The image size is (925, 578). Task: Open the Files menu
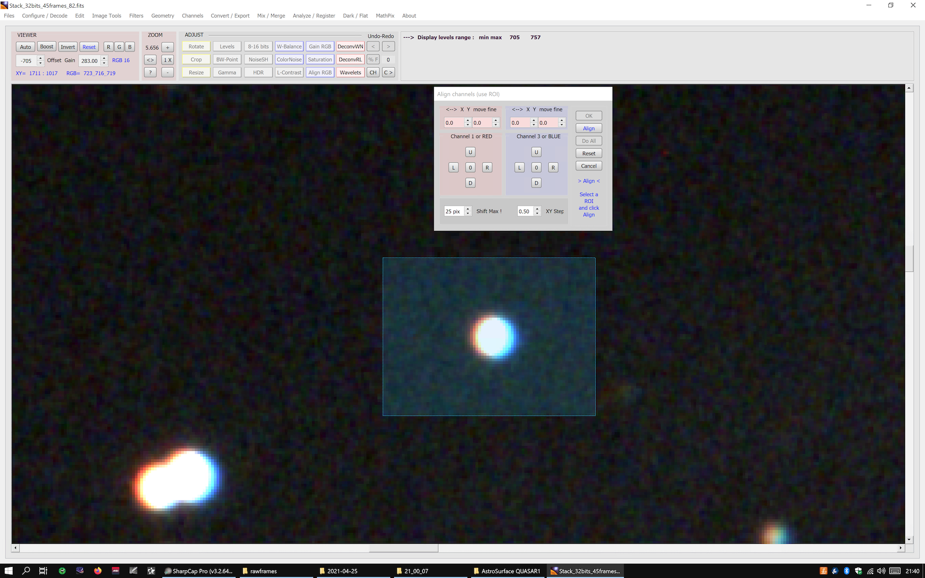pyautogui.click(x=9, y=16)
